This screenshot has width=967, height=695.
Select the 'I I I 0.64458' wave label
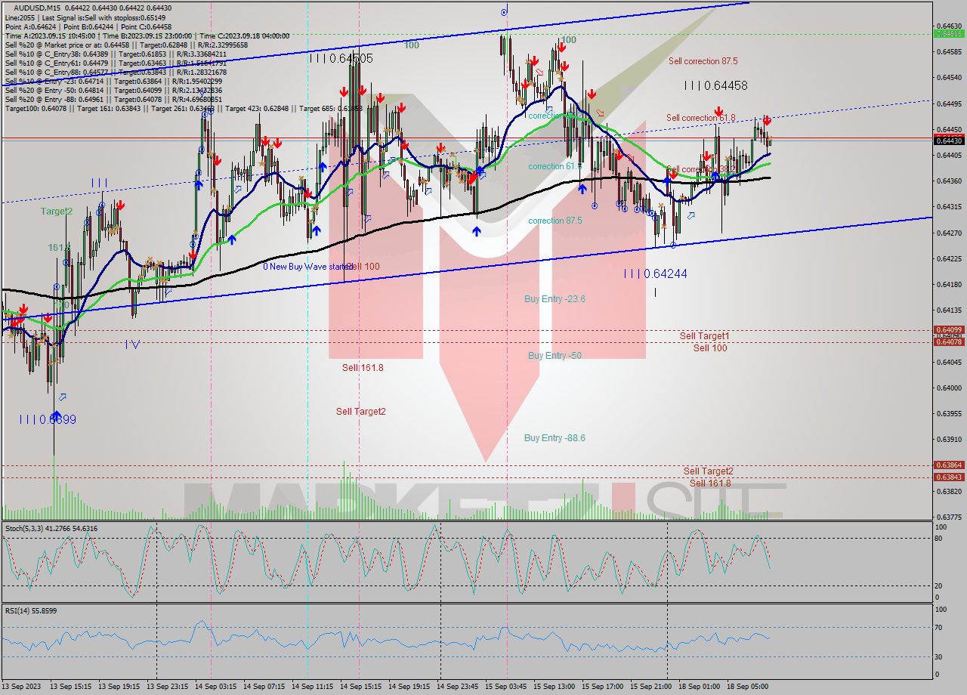pyautogui.click(x=715, y=85)
